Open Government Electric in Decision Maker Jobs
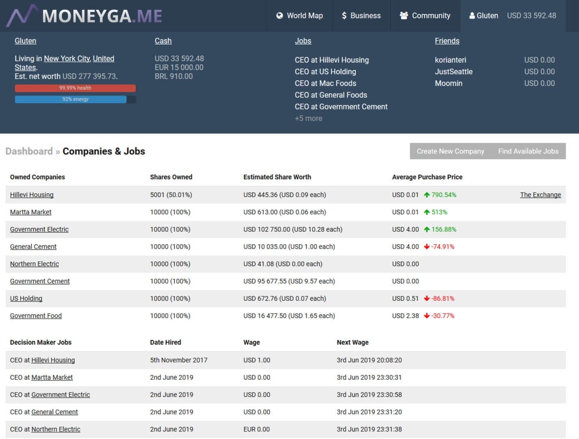 point(61,395)
